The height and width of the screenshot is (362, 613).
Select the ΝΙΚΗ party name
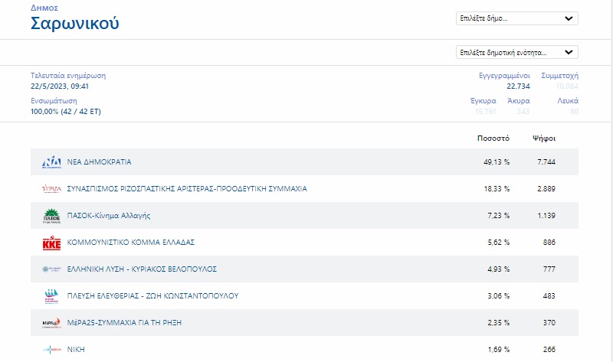click(76, 350)
